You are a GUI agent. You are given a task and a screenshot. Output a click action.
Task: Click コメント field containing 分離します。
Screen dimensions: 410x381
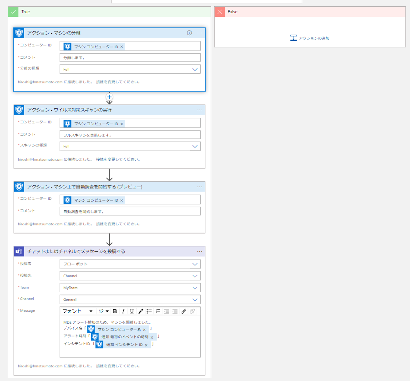pyautogui.click(x=130, y=57)
